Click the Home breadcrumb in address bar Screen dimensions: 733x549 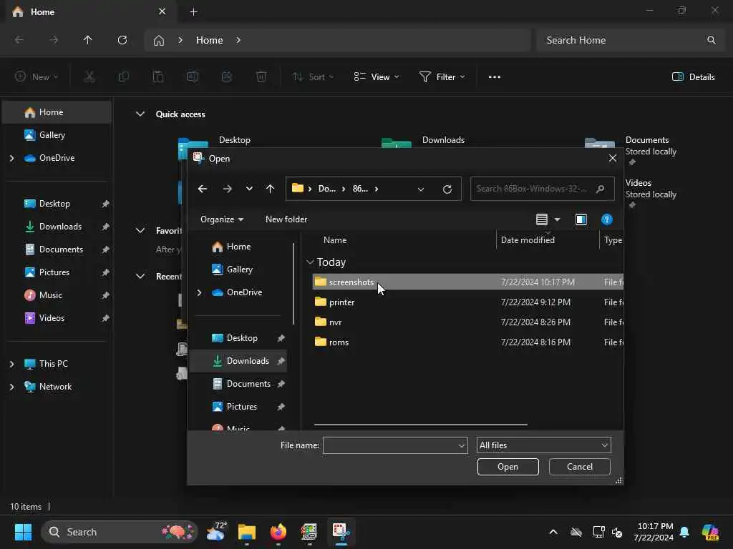tap(210, 40)
